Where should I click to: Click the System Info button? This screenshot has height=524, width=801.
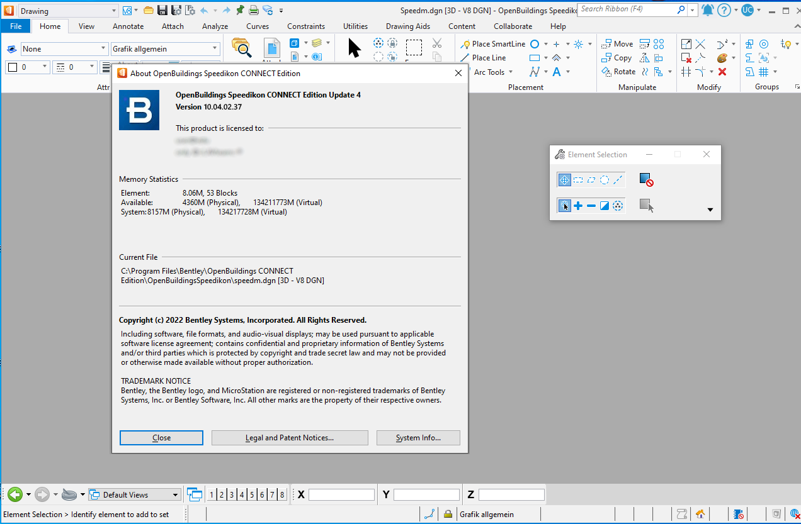[x=418, y=438]
